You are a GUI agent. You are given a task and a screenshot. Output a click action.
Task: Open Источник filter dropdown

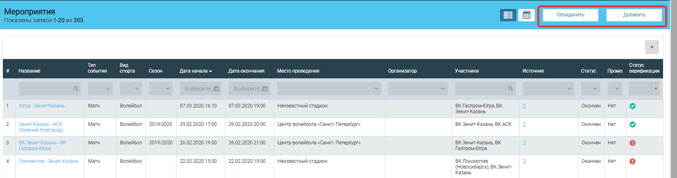[548, 89]
